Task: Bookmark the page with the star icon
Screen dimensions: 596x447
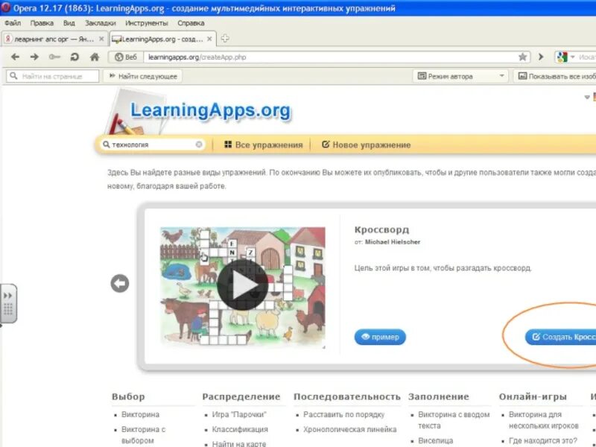Action: pyautogui.click(x=523, y=57)
